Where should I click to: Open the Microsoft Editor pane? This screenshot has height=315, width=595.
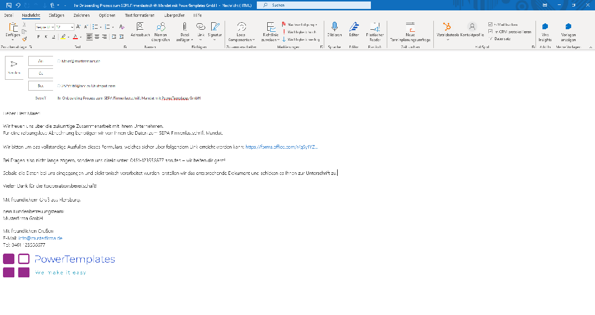[354, 31]
